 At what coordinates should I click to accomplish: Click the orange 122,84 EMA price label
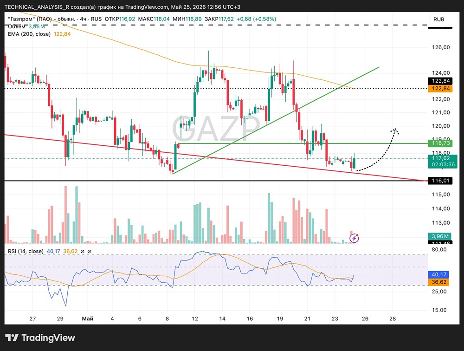pyautogui.click(x=440, y=88)
